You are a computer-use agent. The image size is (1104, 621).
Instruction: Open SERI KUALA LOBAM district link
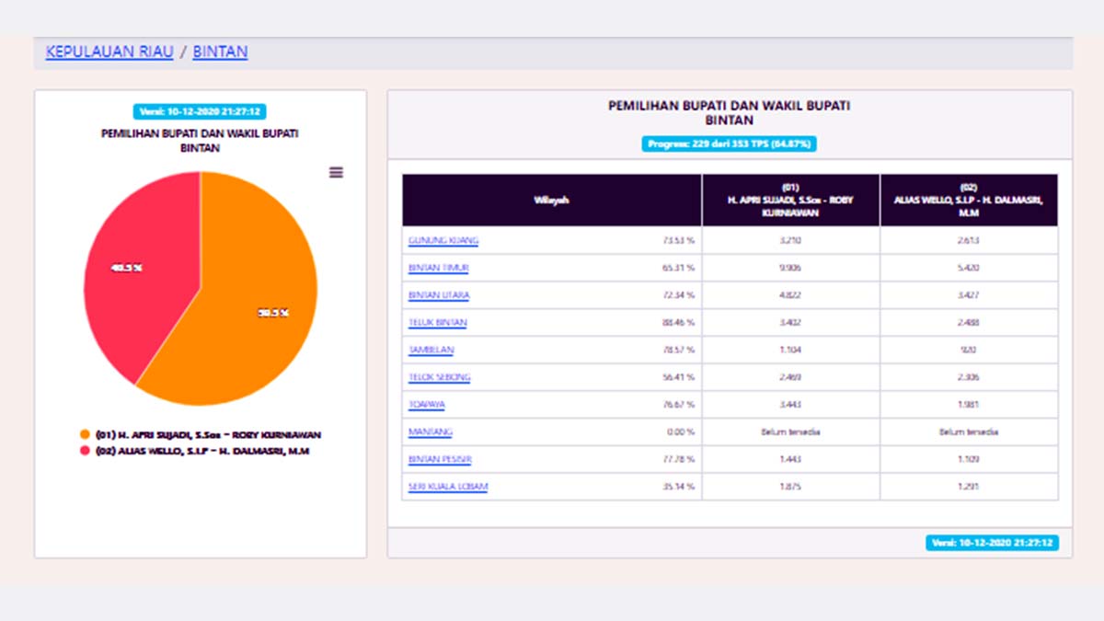447,487
